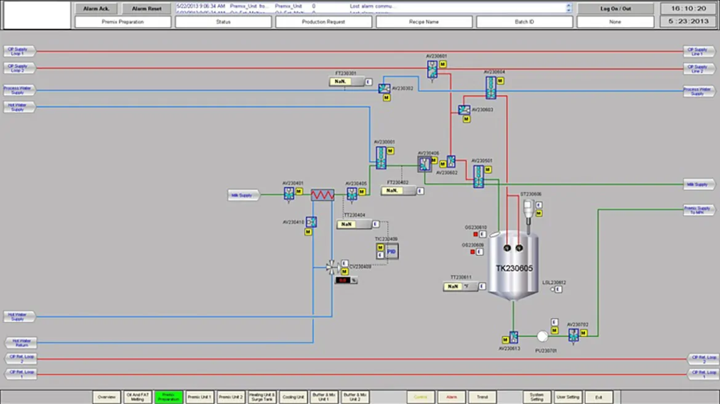This screenshot has height=404, width=720.
Task: Open the Overview screen tab
Action: 106,397
